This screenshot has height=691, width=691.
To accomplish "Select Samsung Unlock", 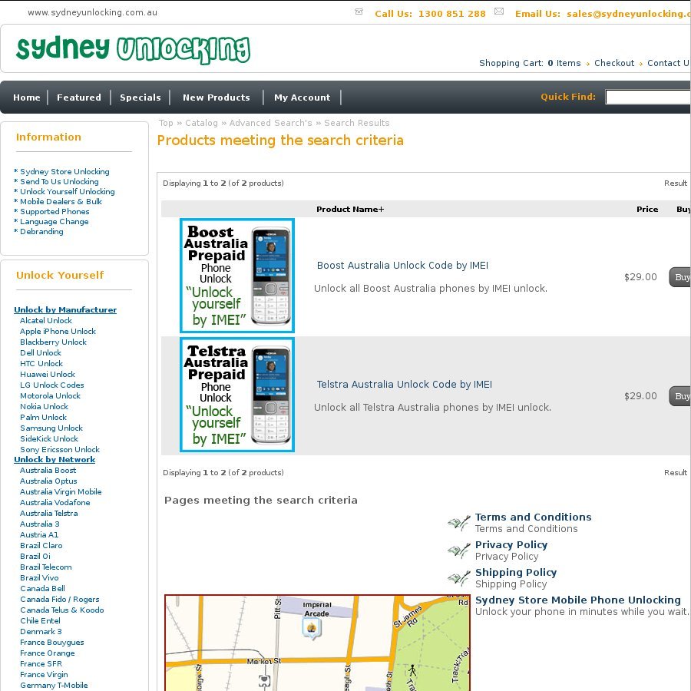I will (x=51, y=428).
